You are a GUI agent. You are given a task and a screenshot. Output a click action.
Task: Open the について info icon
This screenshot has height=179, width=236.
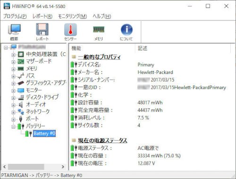pyautogui.click(x=126, y=30)
